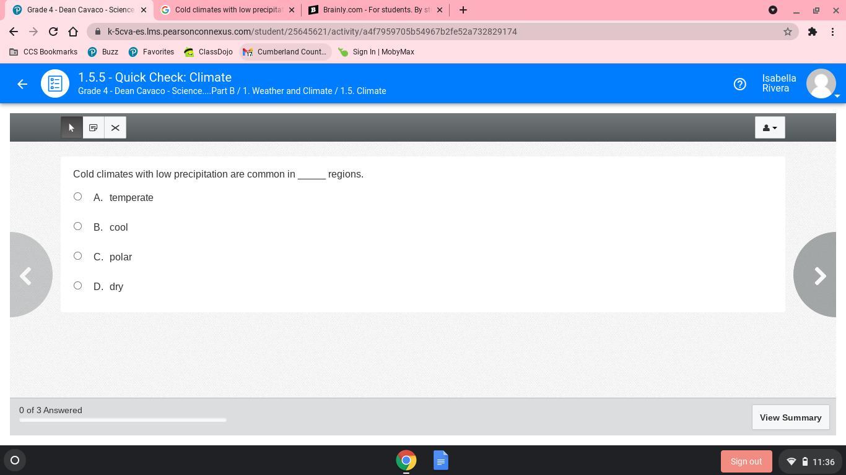This screenshot has height=475, width=846.
Task: Click the '0 of 3 Answered' status text
Action: 51,410
